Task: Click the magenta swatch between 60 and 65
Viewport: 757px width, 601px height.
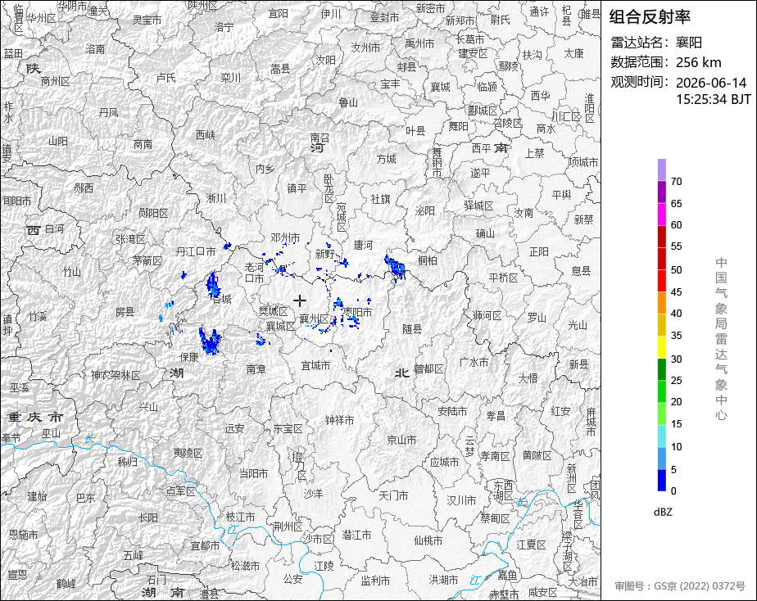Action: 661,214
